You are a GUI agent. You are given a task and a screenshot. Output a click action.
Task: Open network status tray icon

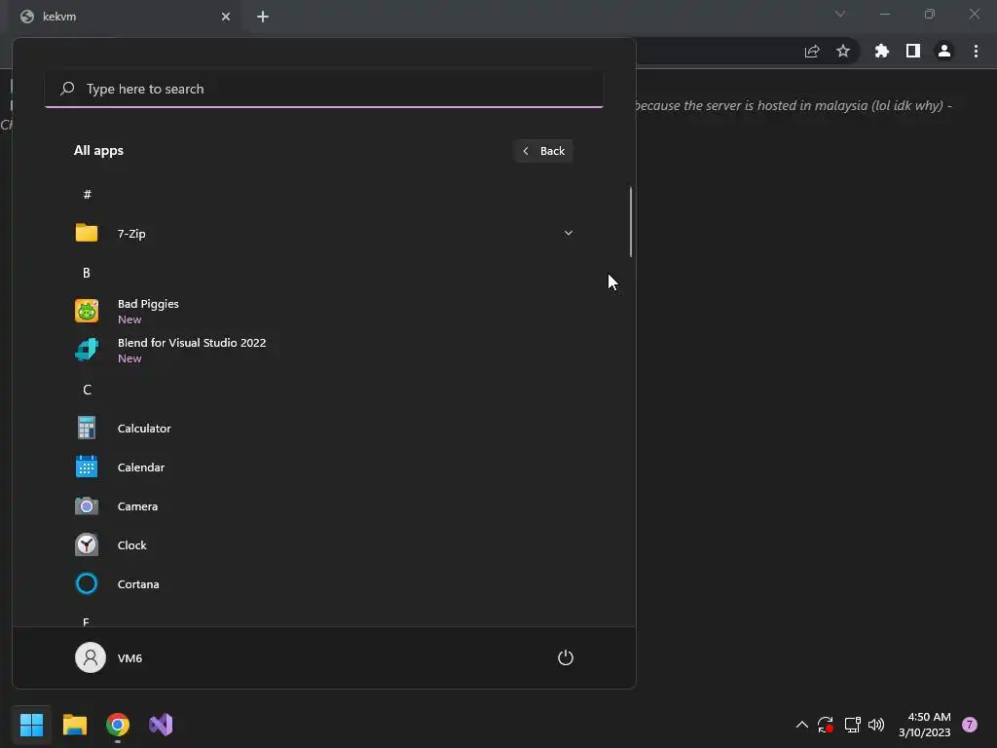tap(852, 725)
